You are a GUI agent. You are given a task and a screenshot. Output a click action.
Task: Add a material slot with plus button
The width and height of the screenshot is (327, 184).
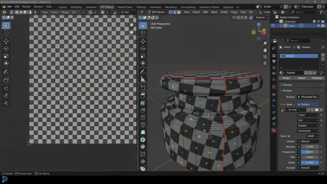(x=323, y=55)
